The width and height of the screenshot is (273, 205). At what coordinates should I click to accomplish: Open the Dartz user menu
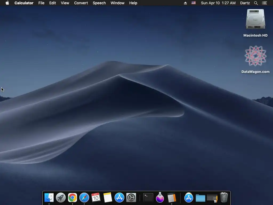click(x=245, y=3)
